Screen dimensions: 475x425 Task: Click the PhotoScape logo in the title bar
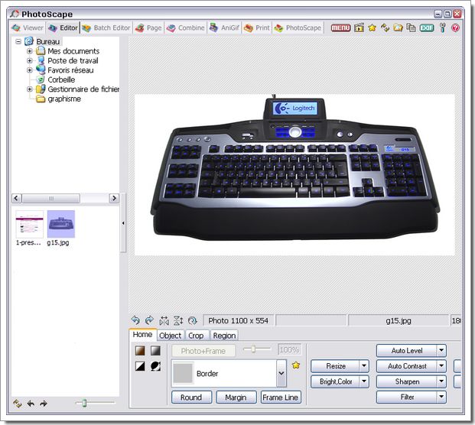tap(14, 14)
